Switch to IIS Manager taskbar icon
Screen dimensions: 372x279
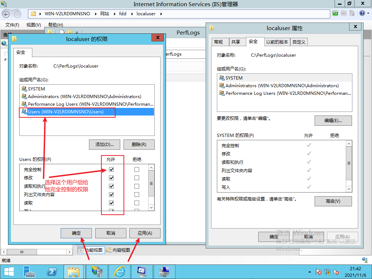click(97, 272)
